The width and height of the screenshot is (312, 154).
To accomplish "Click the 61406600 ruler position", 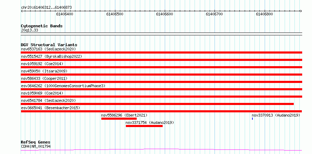I will click(x=164, y=14).
